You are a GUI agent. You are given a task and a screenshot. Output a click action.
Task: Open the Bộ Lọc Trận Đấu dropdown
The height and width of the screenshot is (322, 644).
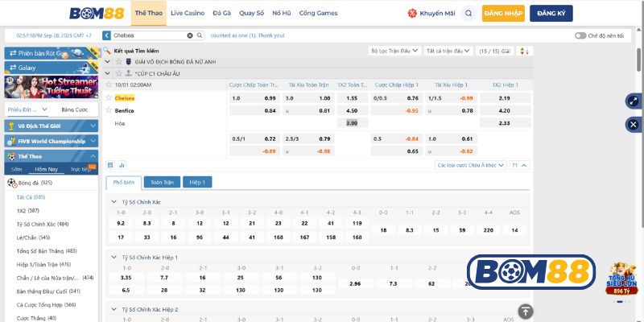(x=394, y=51)
